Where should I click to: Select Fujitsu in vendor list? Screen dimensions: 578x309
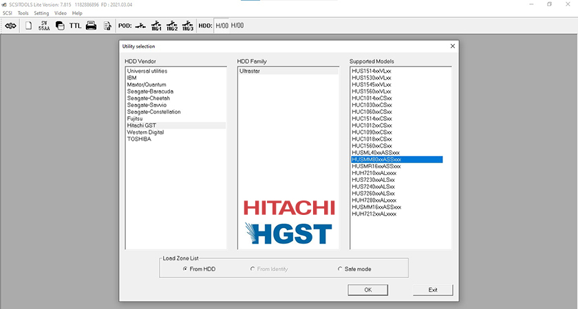[x=176, y=118]
